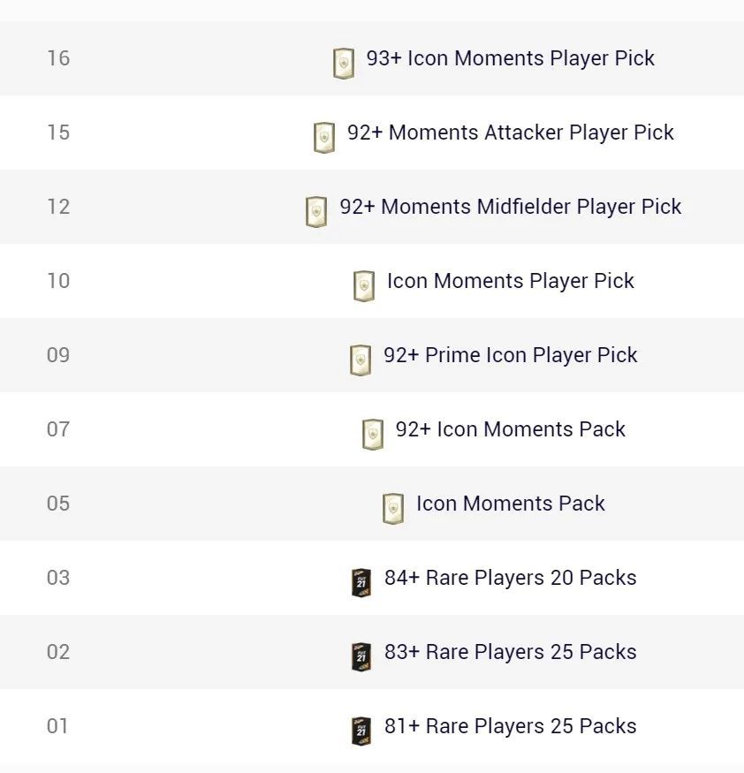Select 92+ Moments Midfielder Player Pick text
This screenshot has width=744, height=773.
tap(511, 207)
